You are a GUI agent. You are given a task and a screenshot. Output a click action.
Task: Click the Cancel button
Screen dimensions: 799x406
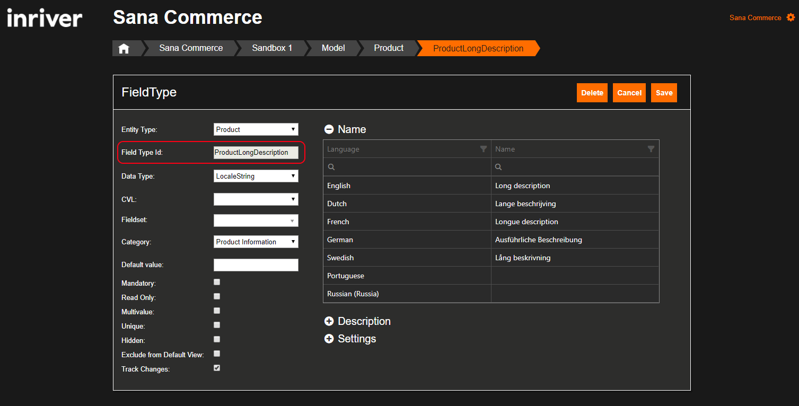pyautogui.click(x=629, y=93)
